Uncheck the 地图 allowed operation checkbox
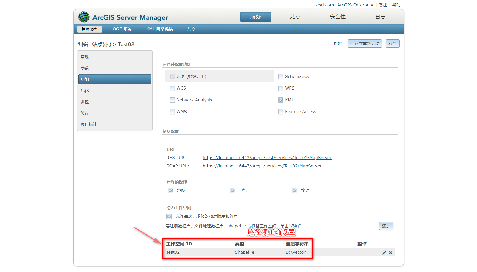Screen dimensions: 477x272 171,190
